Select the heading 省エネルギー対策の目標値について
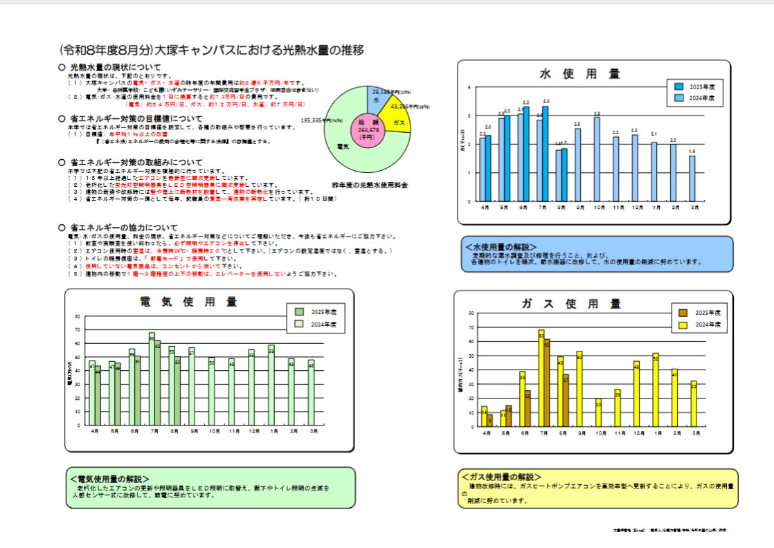The width and height of the screenshot is (774, 548). [x=136, y=119]
